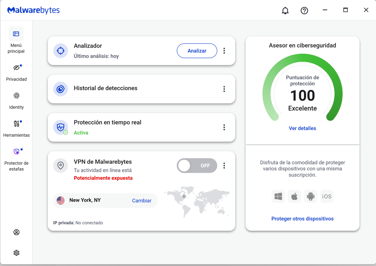Image resolution: width=376 pixels, height=266 pixels.
Task: Click the green Activa status text
Action: click(x=81, y=133)
